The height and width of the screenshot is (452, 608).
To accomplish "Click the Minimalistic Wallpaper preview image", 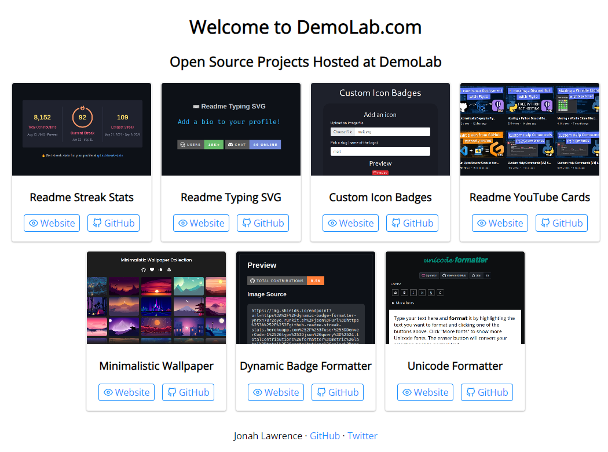I will click(x=156, y=298).
